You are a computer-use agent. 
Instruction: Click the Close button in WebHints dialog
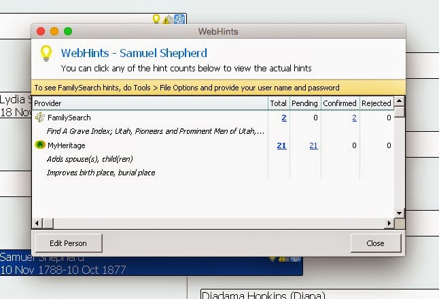click(x=375, y=243)
